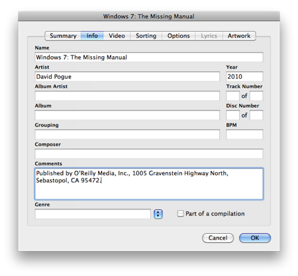Screen dimensions: 298x276
Task: Click the BPM field
Action: [244, 135]
